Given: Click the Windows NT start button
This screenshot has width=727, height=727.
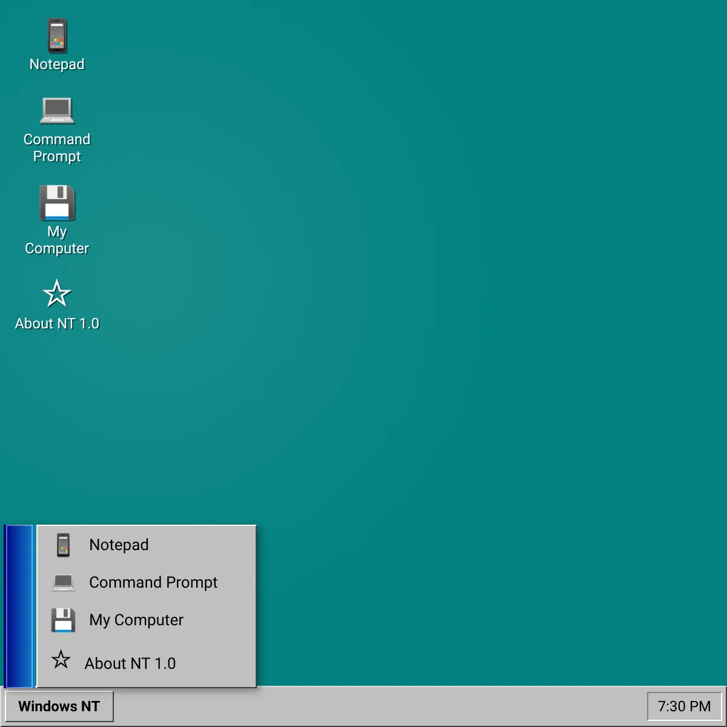Looking at the screenshot, I should [x=59, y=706].
